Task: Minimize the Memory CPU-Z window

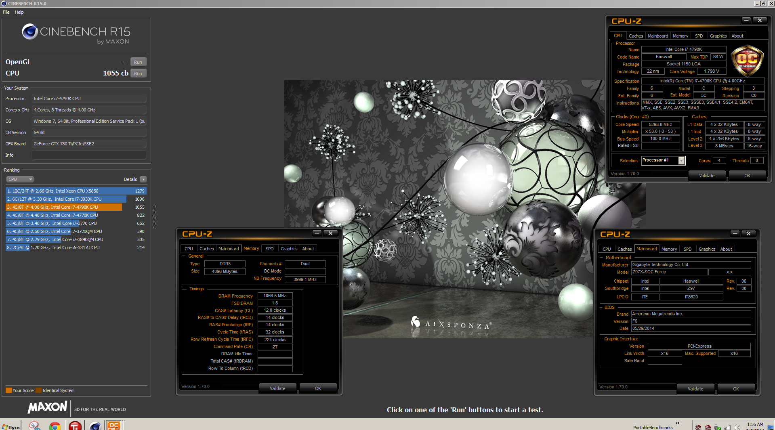Action: [317, 233]
